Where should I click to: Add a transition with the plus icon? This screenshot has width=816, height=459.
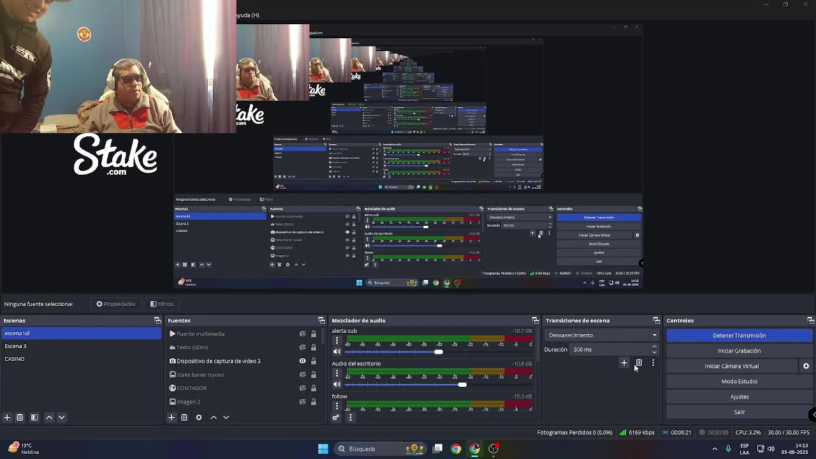(624, 363)
